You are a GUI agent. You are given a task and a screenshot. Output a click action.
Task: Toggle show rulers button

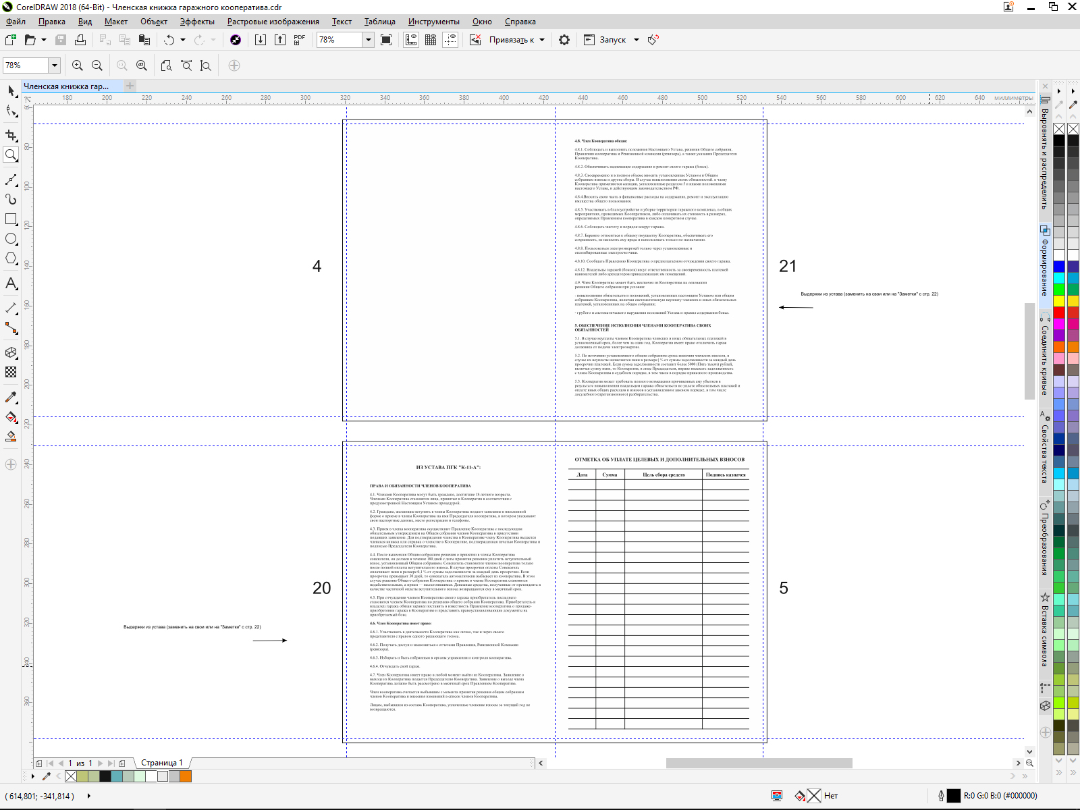(411, 40)
